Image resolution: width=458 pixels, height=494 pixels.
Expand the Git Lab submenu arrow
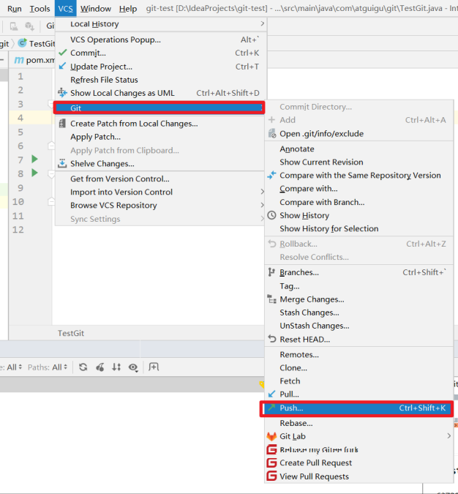pos(448,436)
